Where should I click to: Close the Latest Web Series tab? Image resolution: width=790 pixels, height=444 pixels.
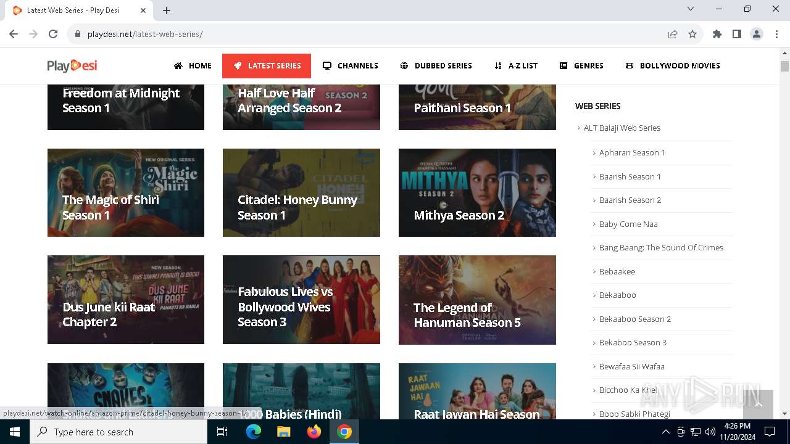[143, 10]
